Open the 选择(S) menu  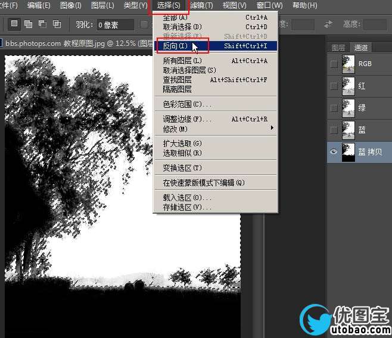pyautogui.click(x=169, y=5)
